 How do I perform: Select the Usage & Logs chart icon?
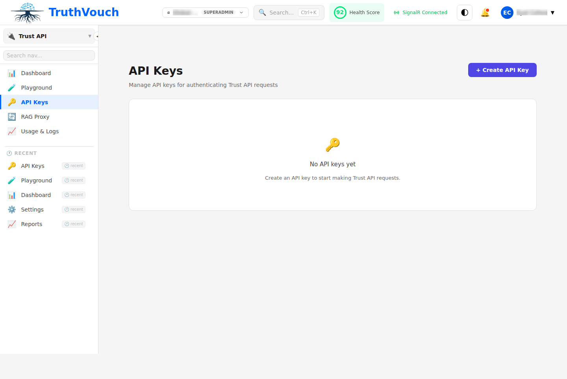pyautogui.click(x=12, y=131)
